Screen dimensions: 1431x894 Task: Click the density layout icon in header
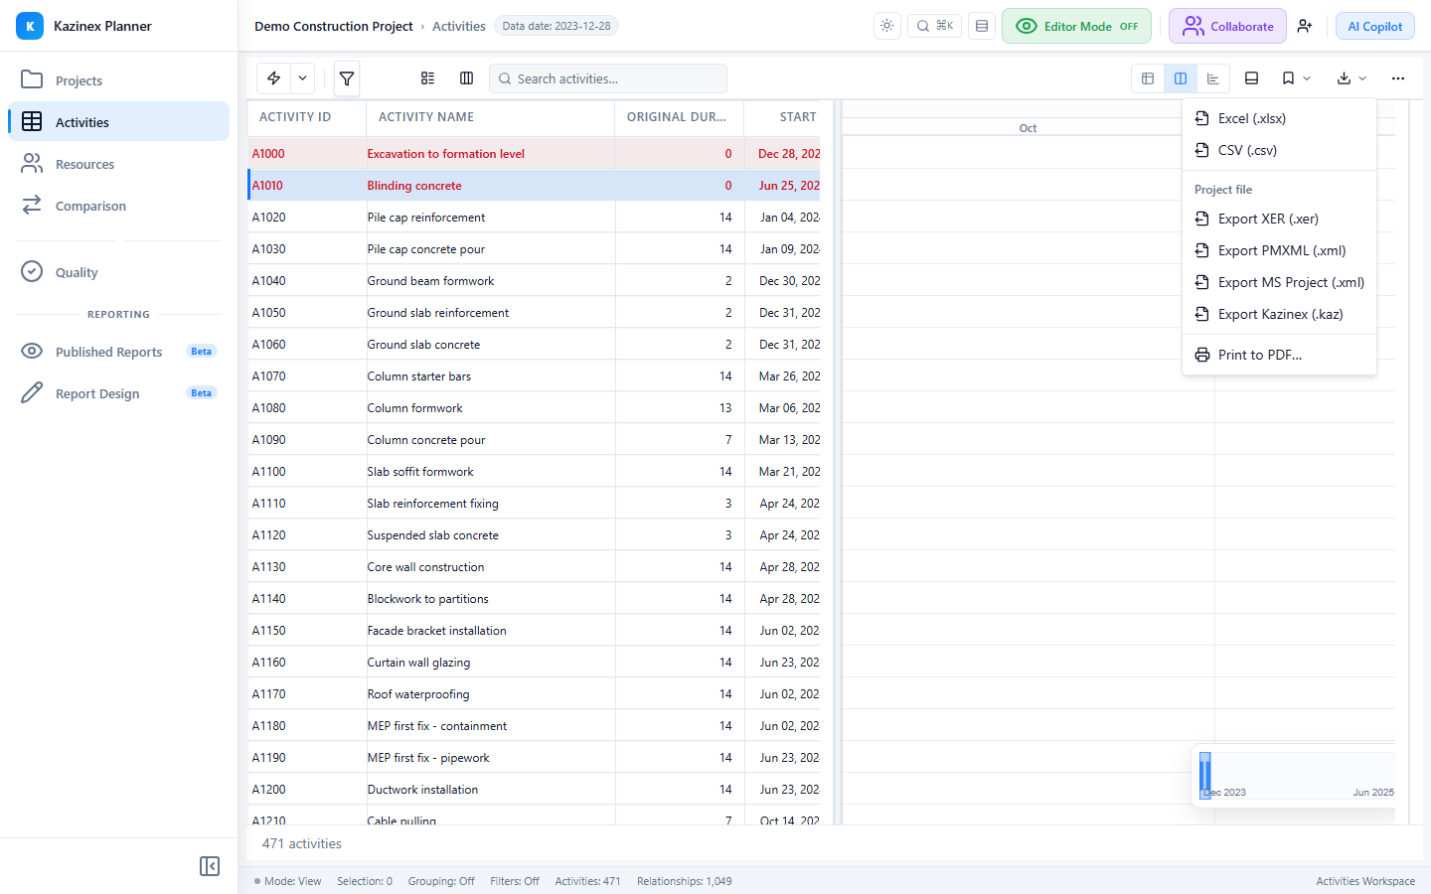pyautogui.click(x=982, y=26)
